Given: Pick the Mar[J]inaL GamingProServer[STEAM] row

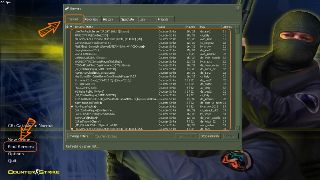Looking at the screenshot, I should (151, 47).
